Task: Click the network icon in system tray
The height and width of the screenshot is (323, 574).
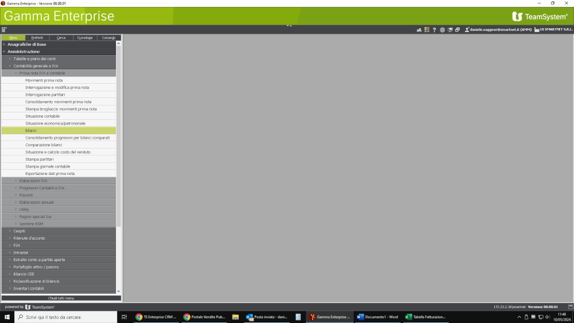Action: 541,317
